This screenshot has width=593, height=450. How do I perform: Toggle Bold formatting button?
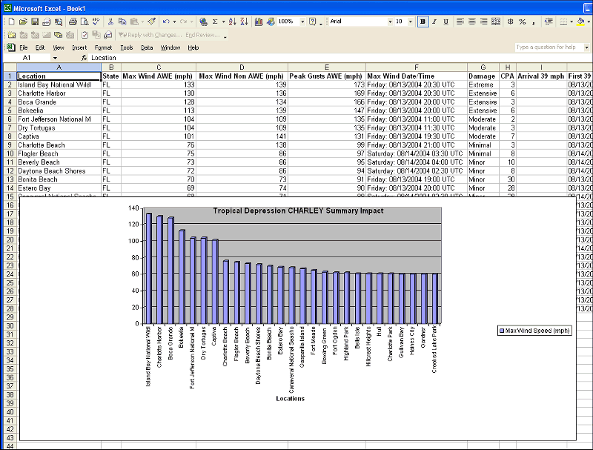coord(422,22)
